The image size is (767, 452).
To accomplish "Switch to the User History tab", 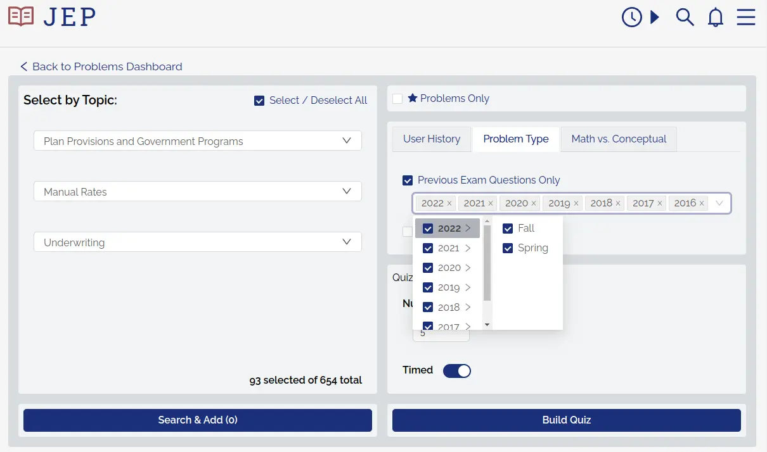I will point(432,139).
